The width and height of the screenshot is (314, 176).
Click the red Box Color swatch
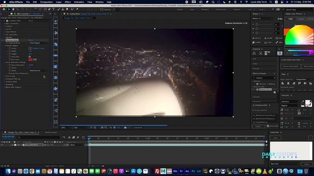[x=30, y=60]
